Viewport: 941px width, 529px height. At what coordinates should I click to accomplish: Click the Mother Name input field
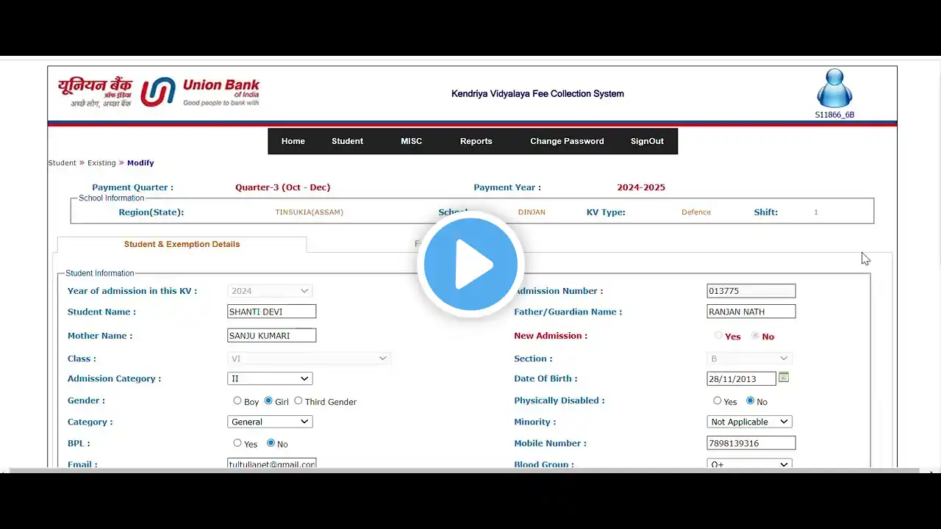click(272, 336)
